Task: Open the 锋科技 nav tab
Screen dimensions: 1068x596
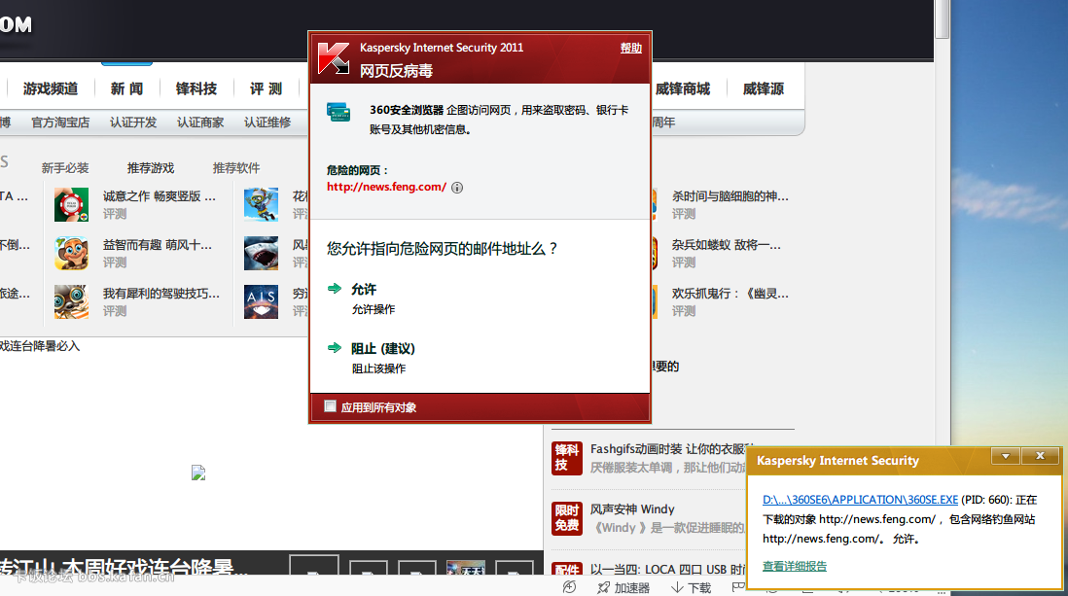Action: click(196, 88)
